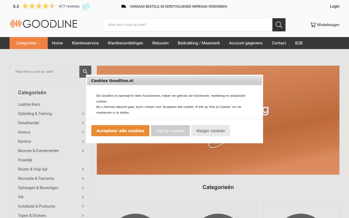Open Bedrukking / Maatwerk menu item
The width and height of the screenshot is (349, 218).
tap(199, 43)
